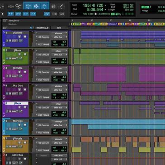Open fDrums input path selector sDrums
This screenshot has width=165, height=165.
pyautogui.click(x=59, y=33)
